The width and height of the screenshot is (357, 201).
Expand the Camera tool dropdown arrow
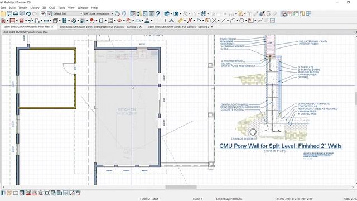(x=180, y=13)
